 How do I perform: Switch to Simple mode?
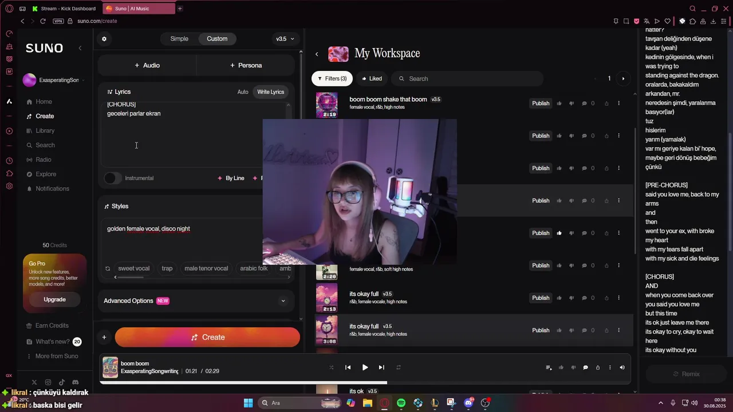click(x=179, y=39)
